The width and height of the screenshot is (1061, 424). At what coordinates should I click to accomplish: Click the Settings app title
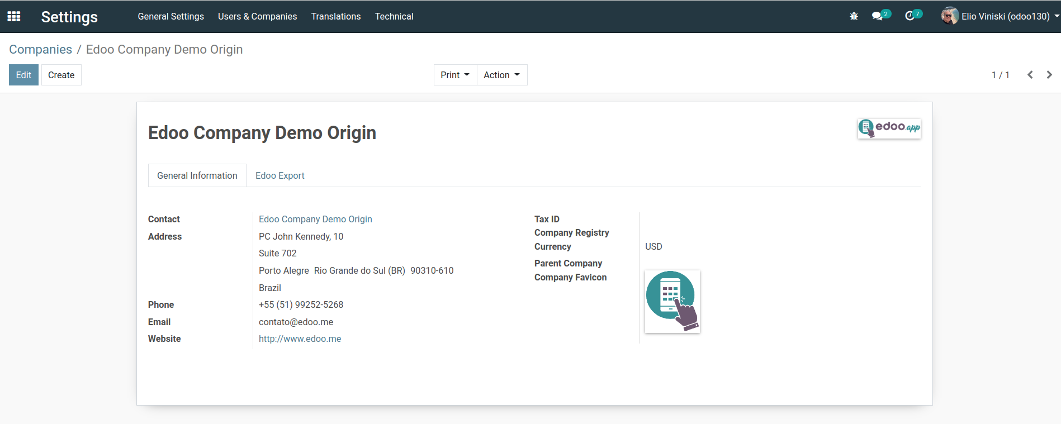69,17
